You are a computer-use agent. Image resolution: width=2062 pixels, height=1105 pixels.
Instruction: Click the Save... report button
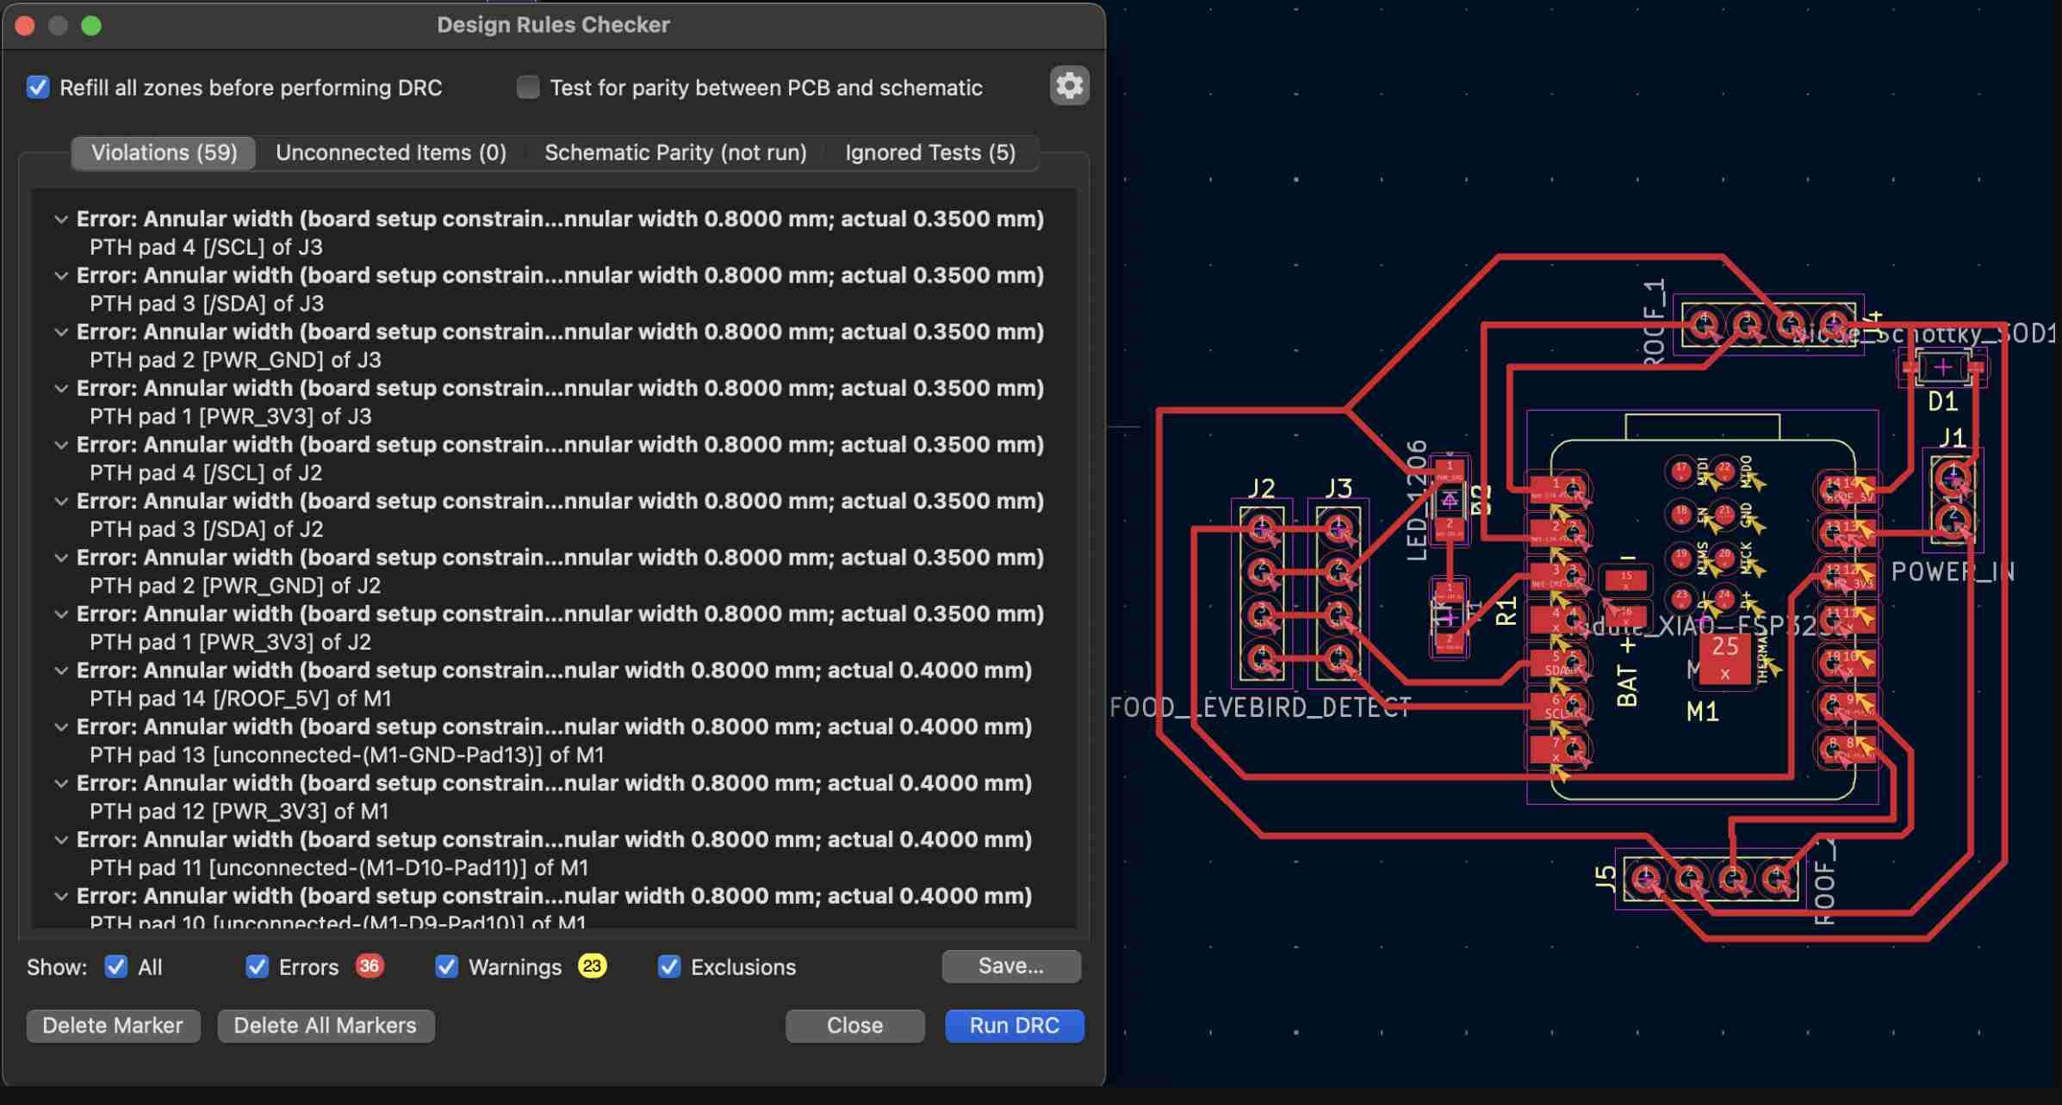point(1011,966)
